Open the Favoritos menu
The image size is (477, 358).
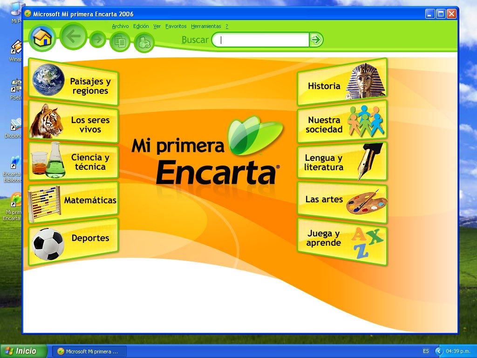click(x=176, y=26)
